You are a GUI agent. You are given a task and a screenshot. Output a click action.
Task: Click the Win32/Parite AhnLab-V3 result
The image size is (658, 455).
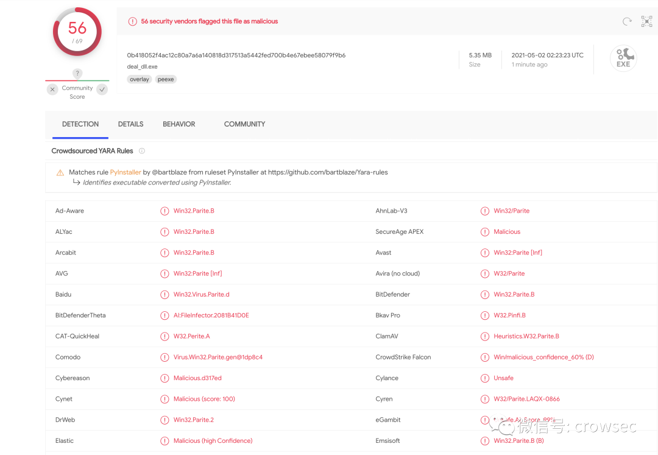512,211
